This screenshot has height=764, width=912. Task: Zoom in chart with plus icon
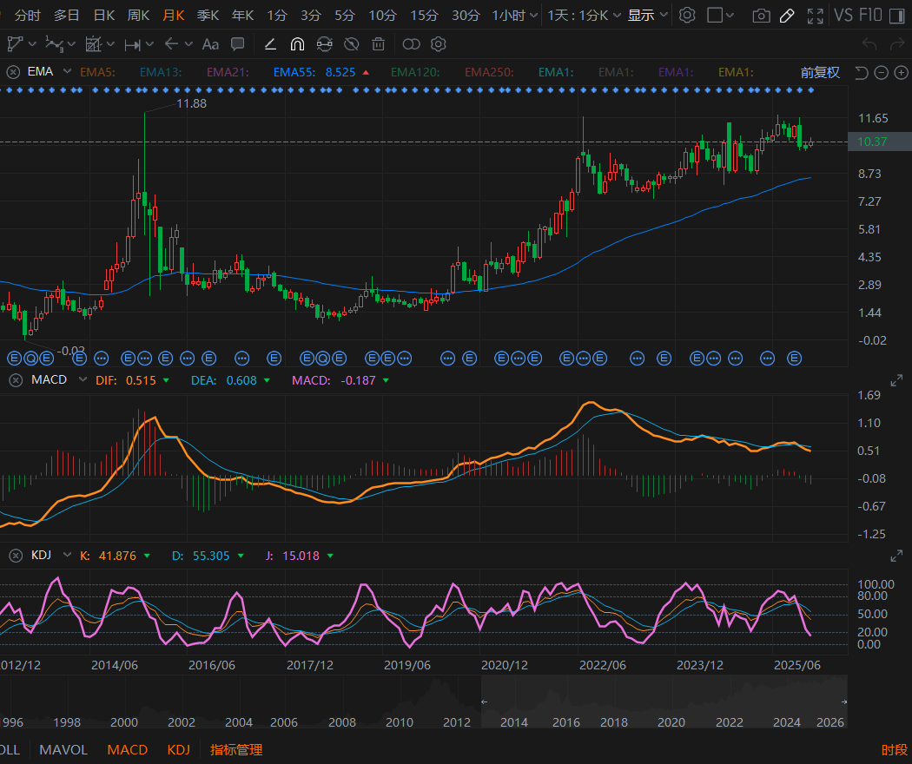coord(902,72)
